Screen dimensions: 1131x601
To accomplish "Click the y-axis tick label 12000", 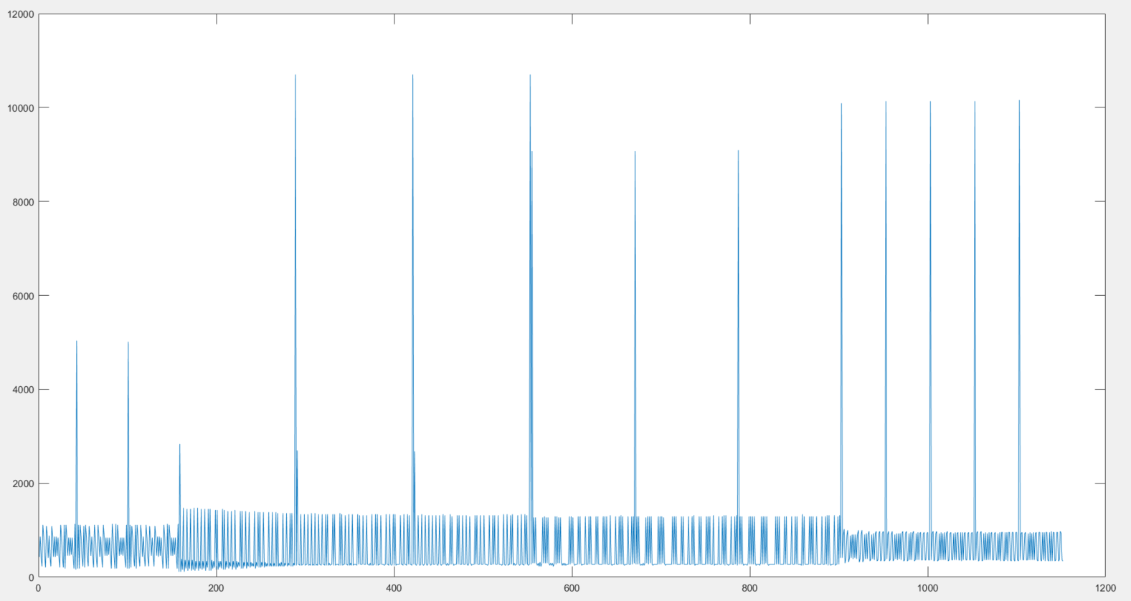I will point(19,14).
